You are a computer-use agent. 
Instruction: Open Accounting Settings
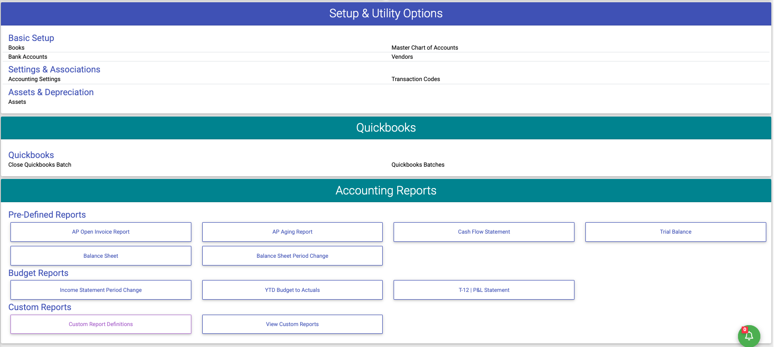tap(34, 79)
